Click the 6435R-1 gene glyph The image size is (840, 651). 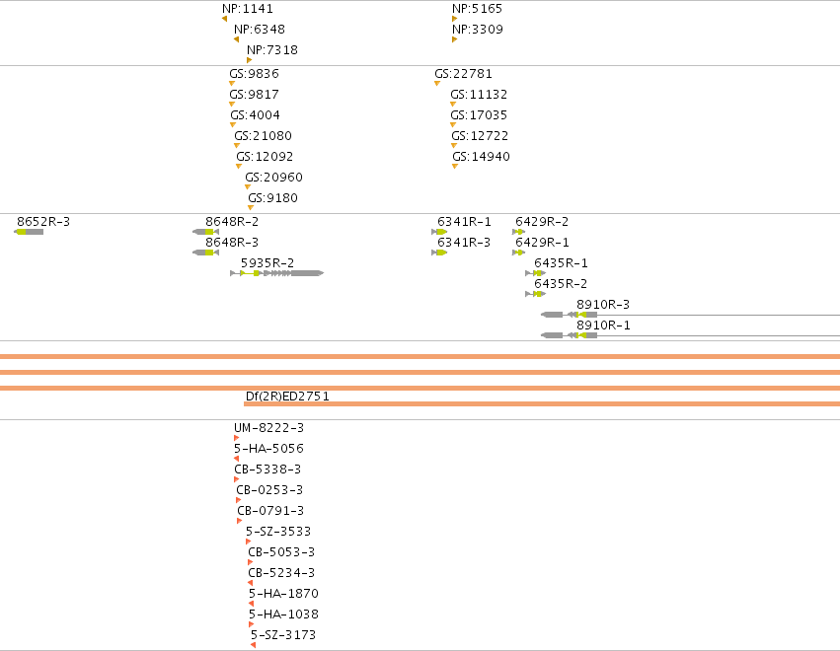(536, 273)
